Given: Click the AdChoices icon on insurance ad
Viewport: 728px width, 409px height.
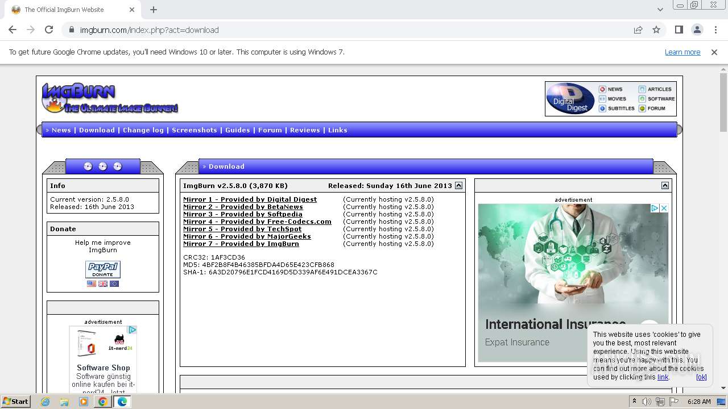Looking at the screenshot, I should point(655,208).
